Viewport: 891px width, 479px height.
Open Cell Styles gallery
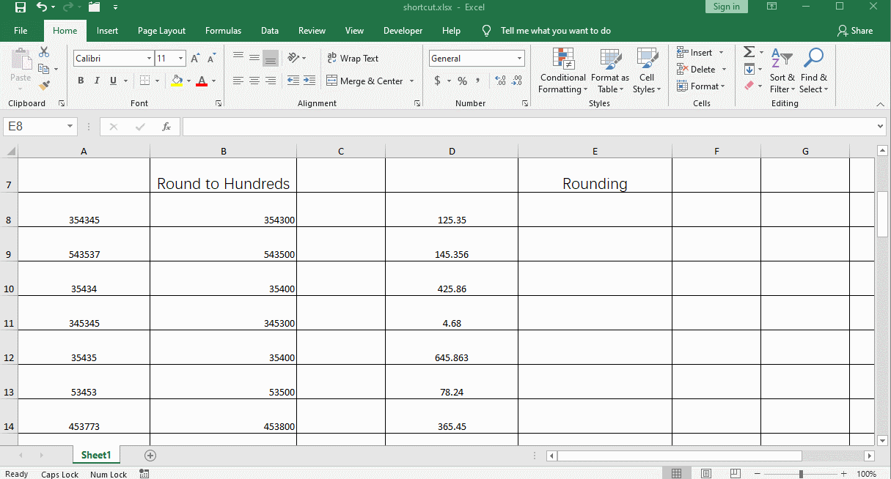point(647,70)
